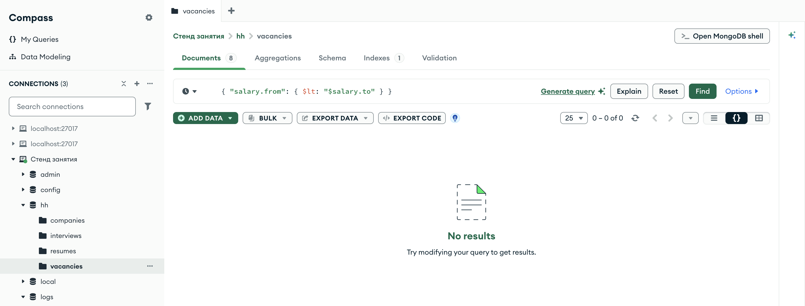This screenshot has height=306, width=805.
Task: Go to previous page of documents
Action: click(x=655, y=118)
